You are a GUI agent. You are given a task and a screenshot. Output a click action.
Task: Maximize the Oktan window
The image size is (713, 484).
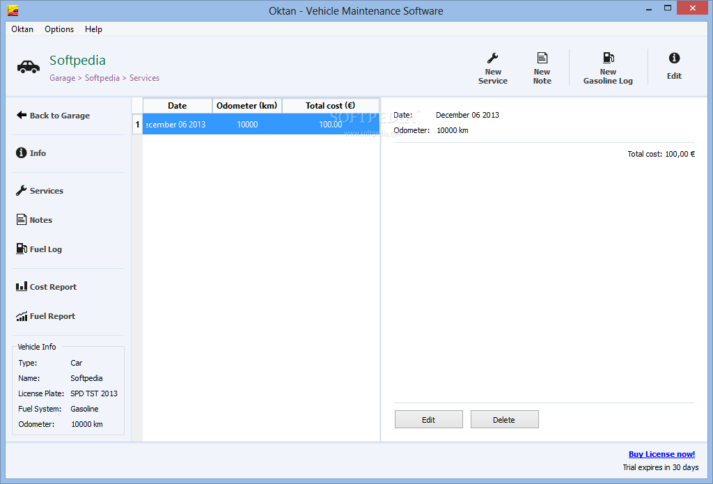click(x=668, y=8)
